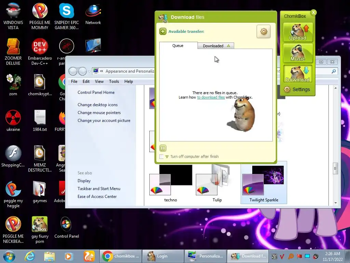Screen dimensions: 350x263
Task: Open peggle my heggle desktop icon
Action: pyautogui.click(x=13, y=194)
